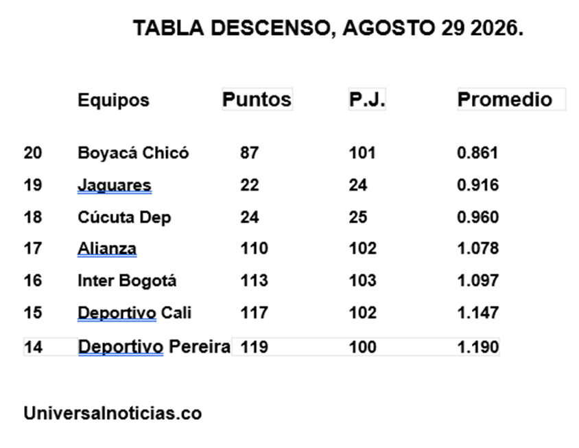Image resolution: width=579 pixels, height=448 pixels.
Task: Click the title TABLA DESCENSO, AGOSTO 29 2026
Action: [328, 28]
